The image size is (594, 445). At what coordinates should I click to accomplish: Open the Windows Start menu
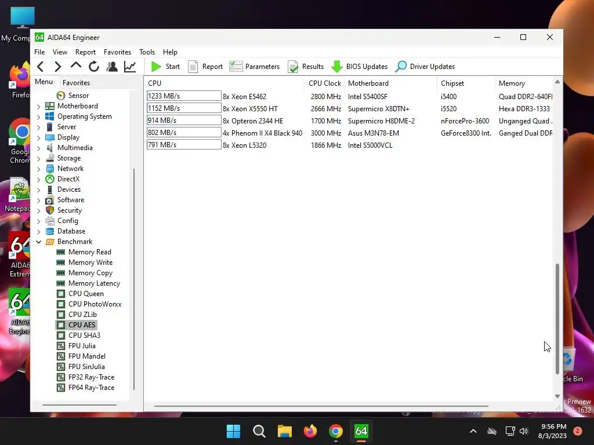[x=233, y=431]
